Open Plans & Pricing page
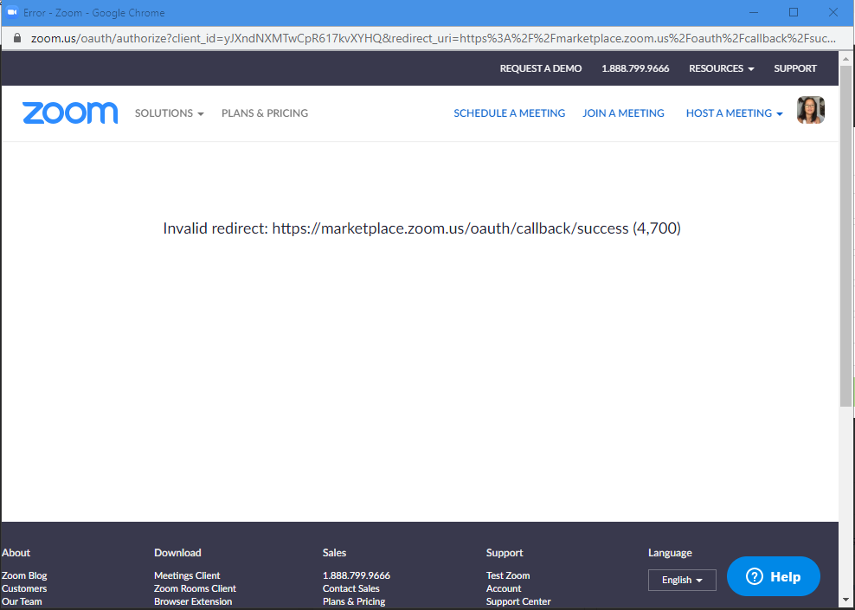855x610 pixels. point(265,112)
